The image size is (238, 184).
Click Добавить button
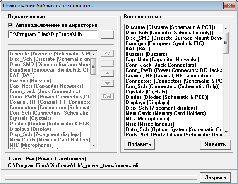pos(139,144)
